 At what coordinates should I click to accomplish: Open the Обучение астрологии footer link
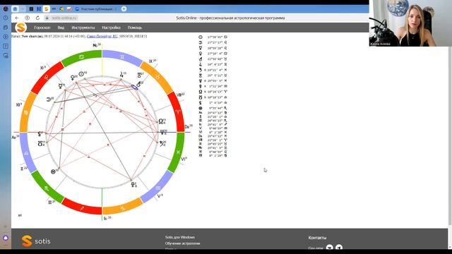pos(182,243)
